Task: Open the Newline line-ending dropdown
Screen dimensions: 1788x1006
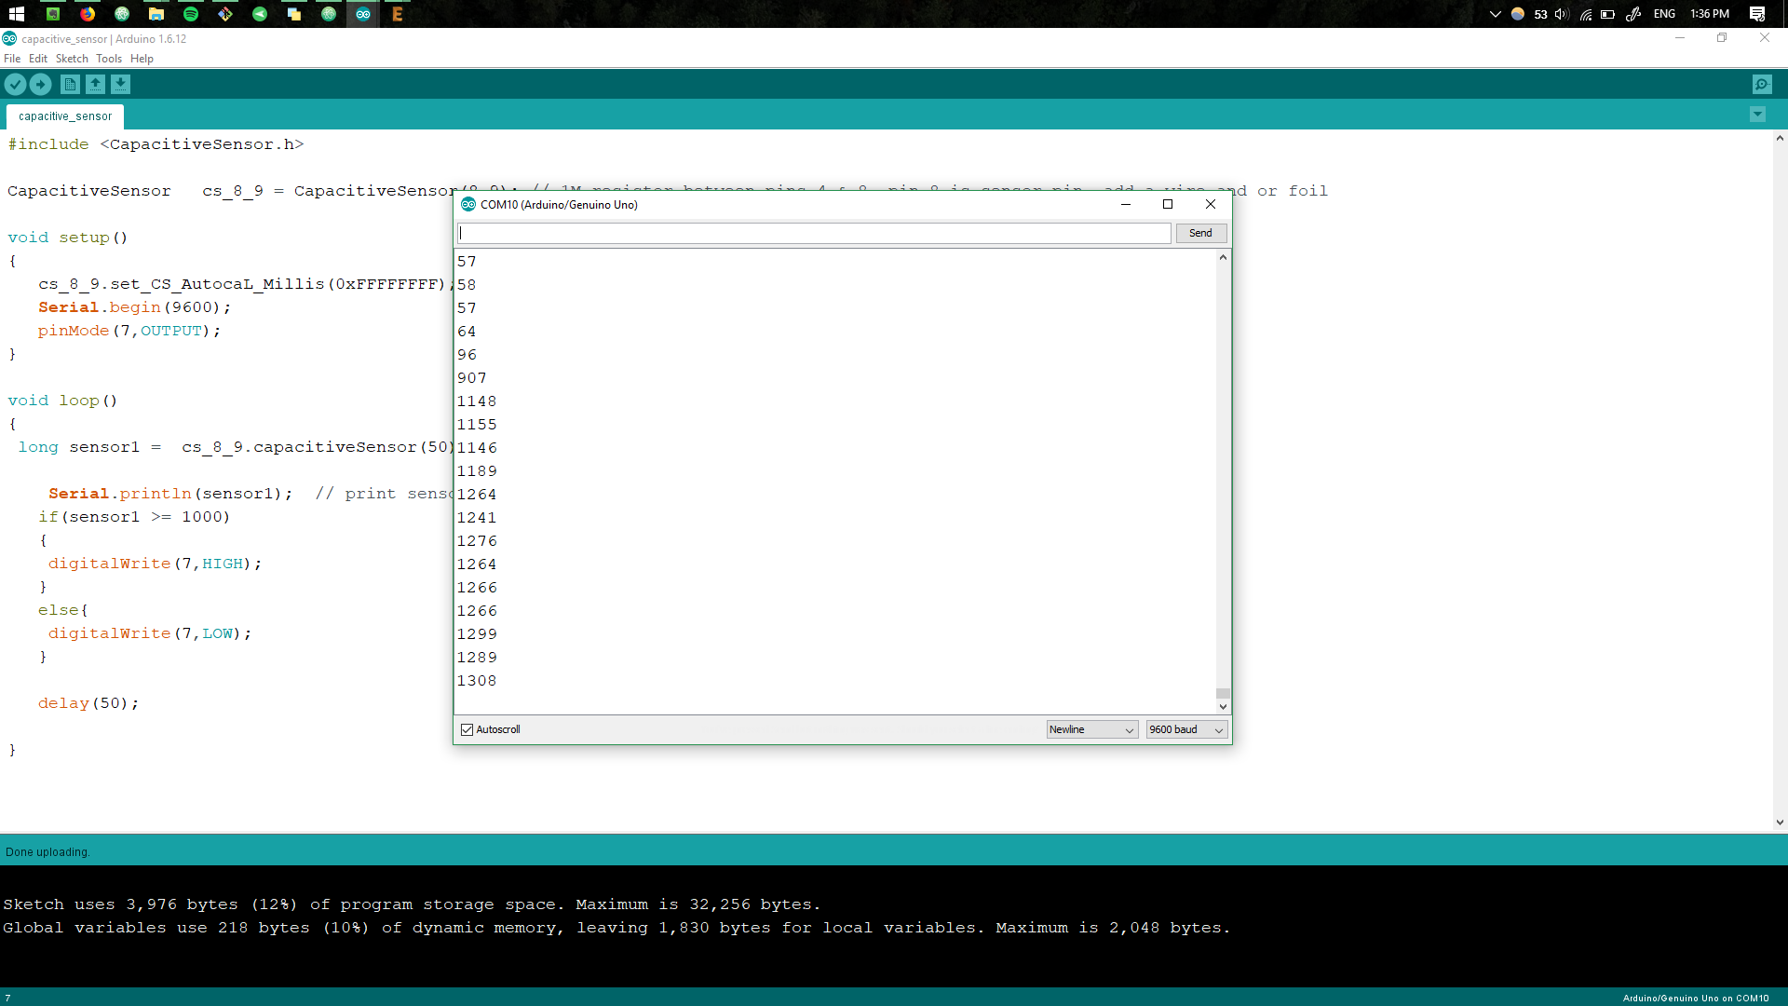Action: 1091,730
